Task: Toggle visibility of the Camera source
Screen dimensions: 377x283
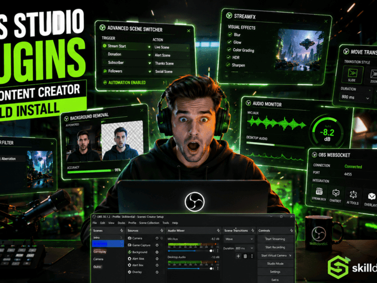Action: [157, 238]
